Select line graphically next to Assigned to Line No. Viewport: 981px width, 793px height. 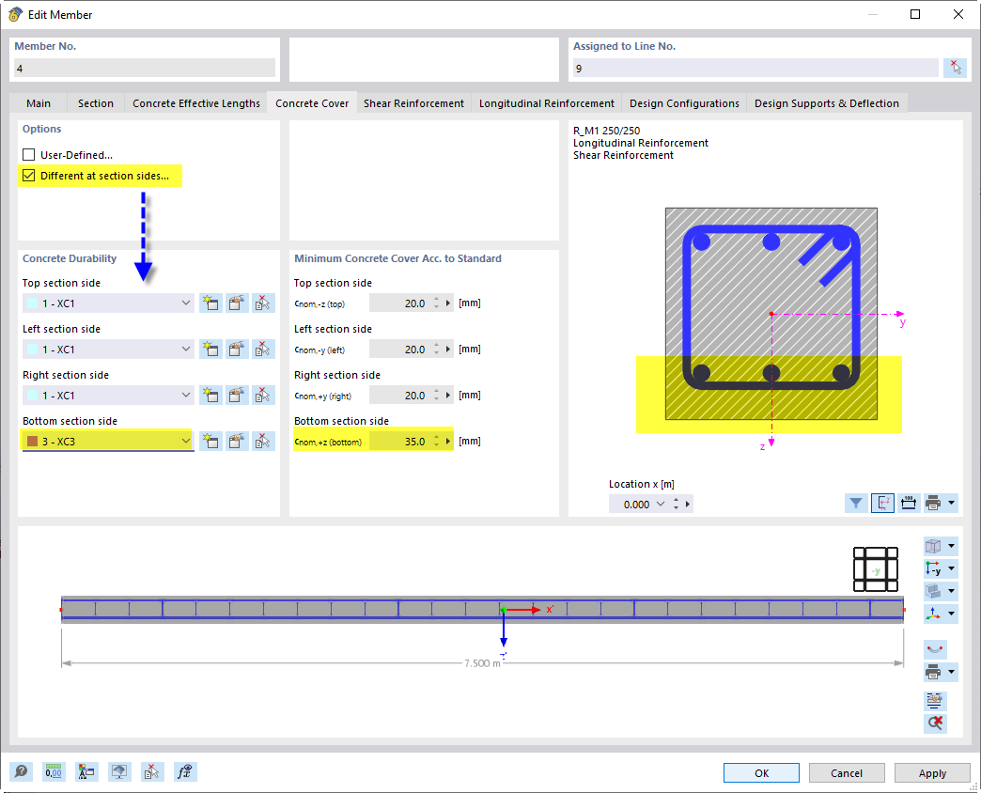coord(955,68)
